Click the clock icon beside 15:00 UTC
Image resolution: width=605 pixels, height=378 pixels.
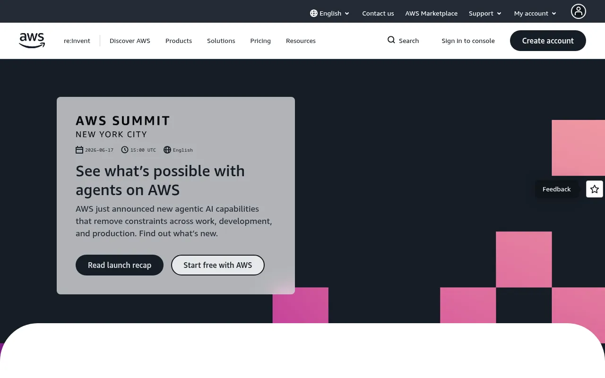tap(125, 150)
